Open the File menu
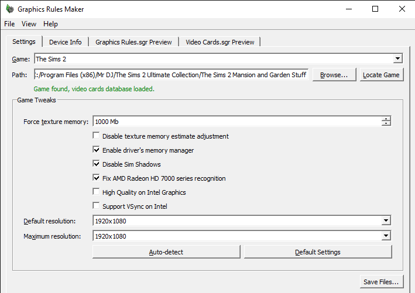Viewport: 415px width, 293px height. (9, 24)
